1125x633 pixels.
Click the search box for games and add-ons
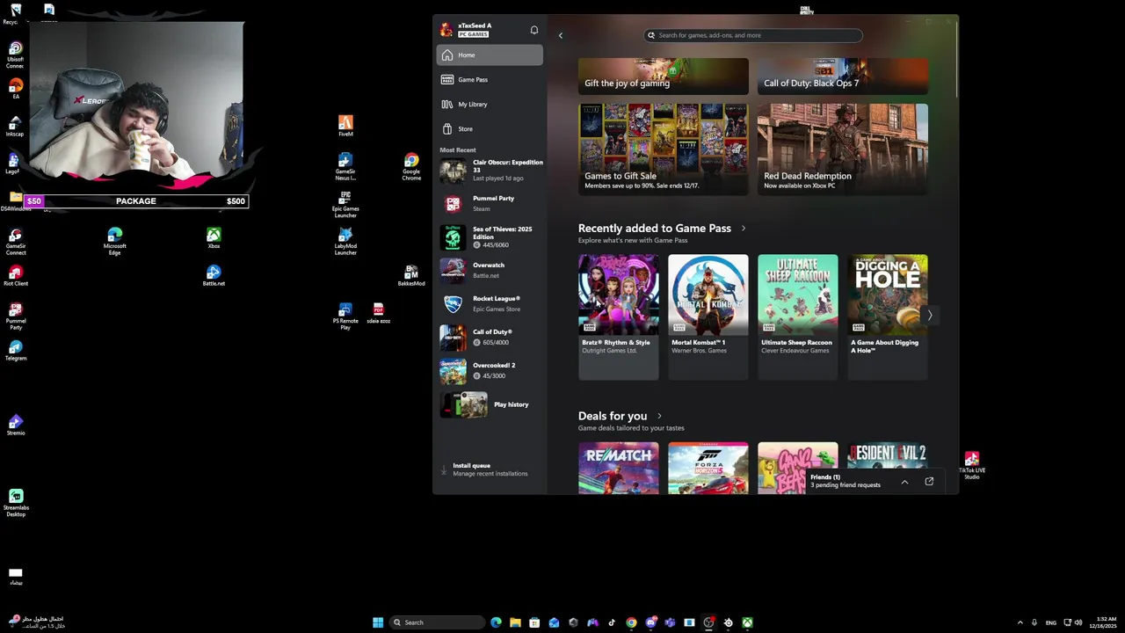click(x=753, y=35)
